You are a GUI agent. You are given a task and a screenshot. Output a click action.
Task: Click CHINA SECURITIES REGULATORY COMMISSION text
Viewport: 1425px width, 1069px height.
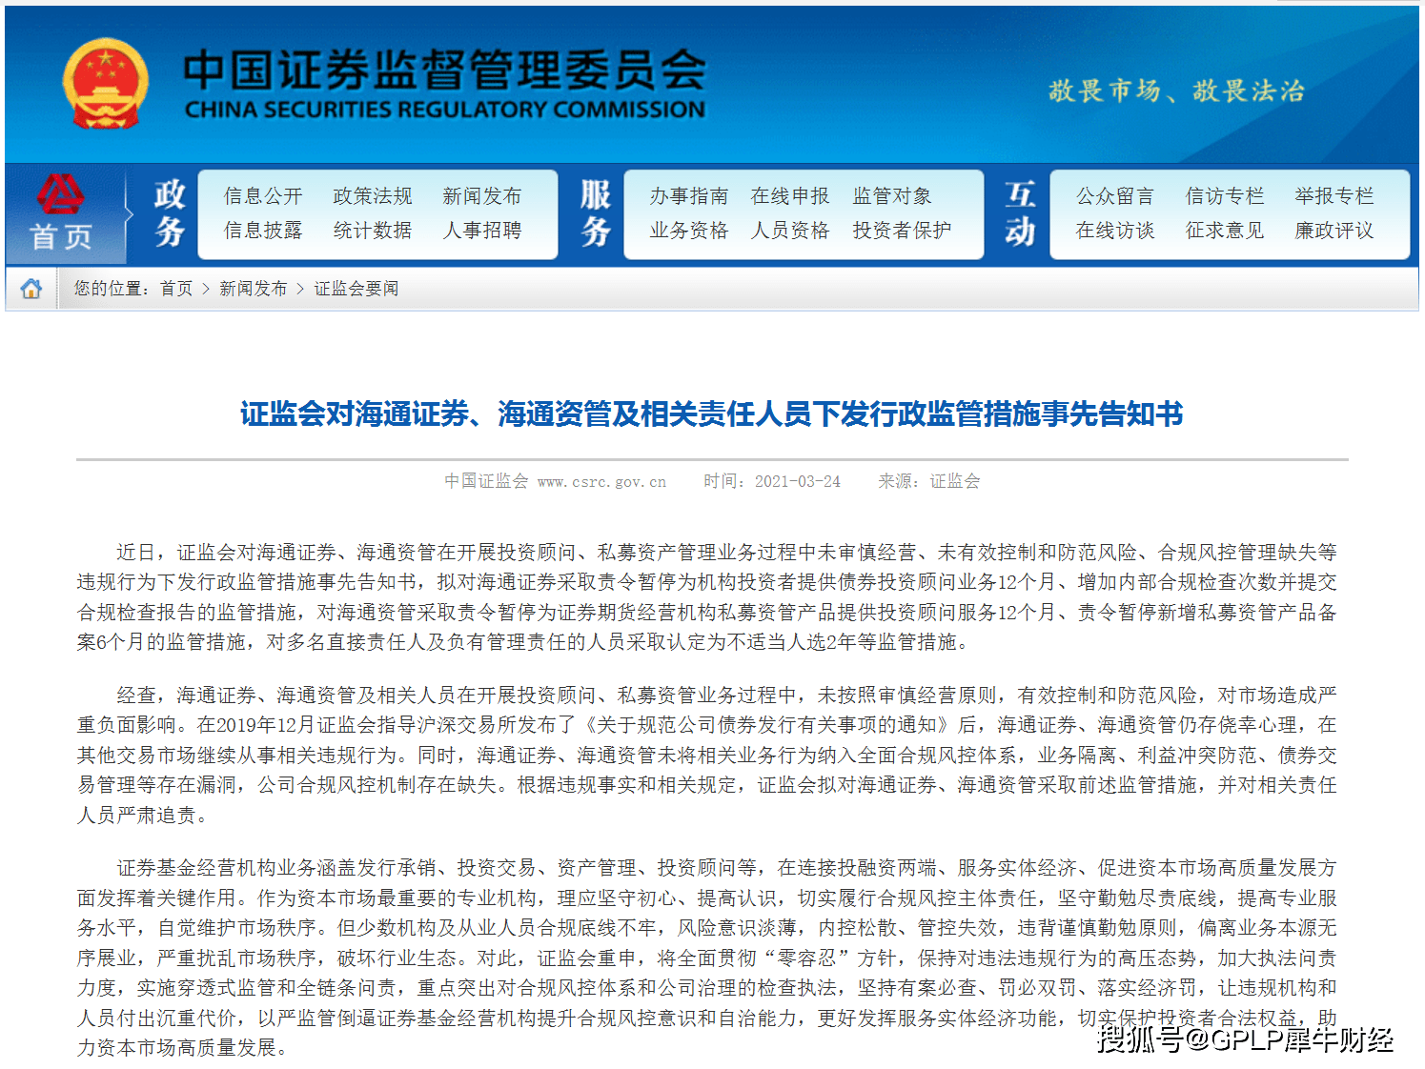445,111
